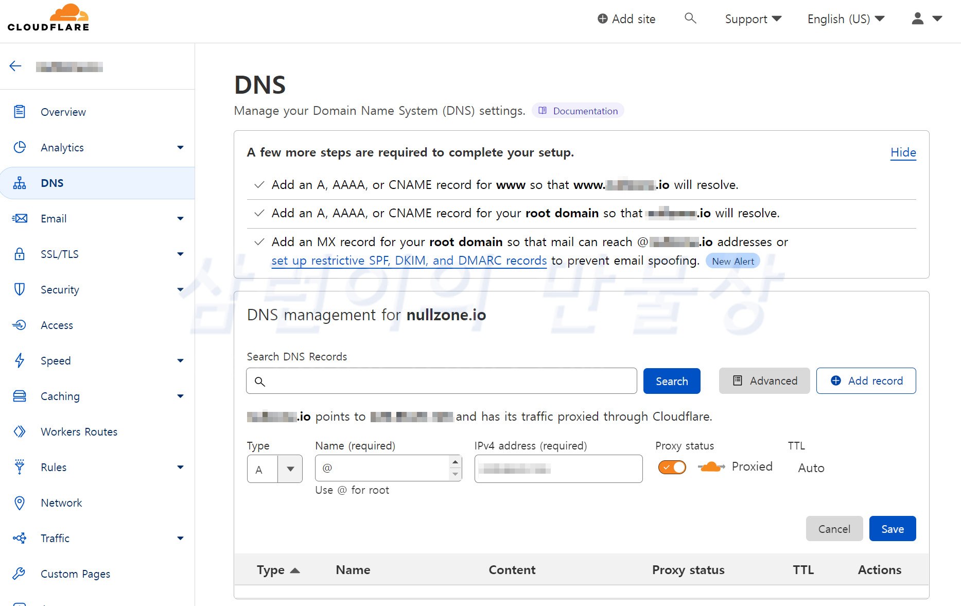
Task: Click the Add record button
Action: [866, 381]
